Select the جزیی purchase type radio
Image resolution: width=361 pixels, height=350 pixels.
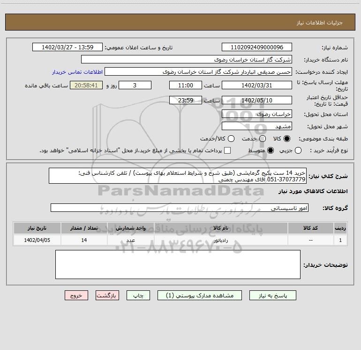point(298,150)
